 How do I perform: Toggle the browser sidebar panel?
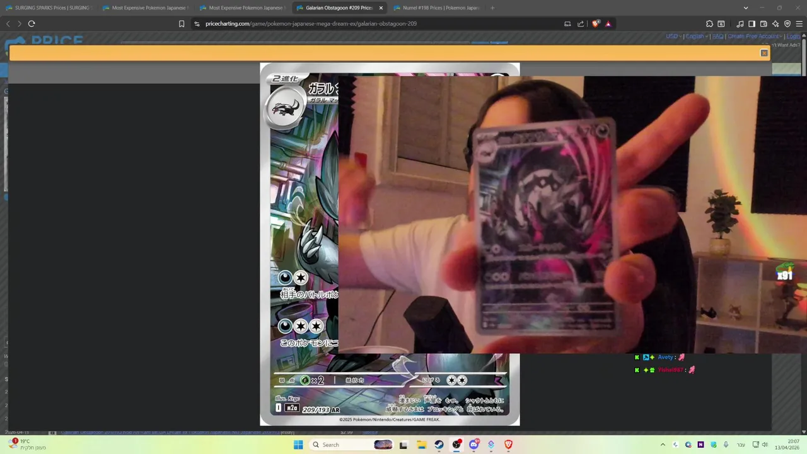pos(752,24)
